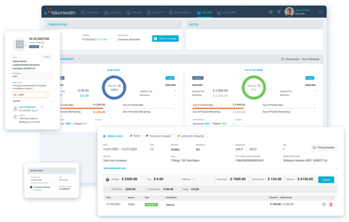Screen dimensions: 349x222
Task: Collapse the Drug Information section
Action: tap(336, 168)
